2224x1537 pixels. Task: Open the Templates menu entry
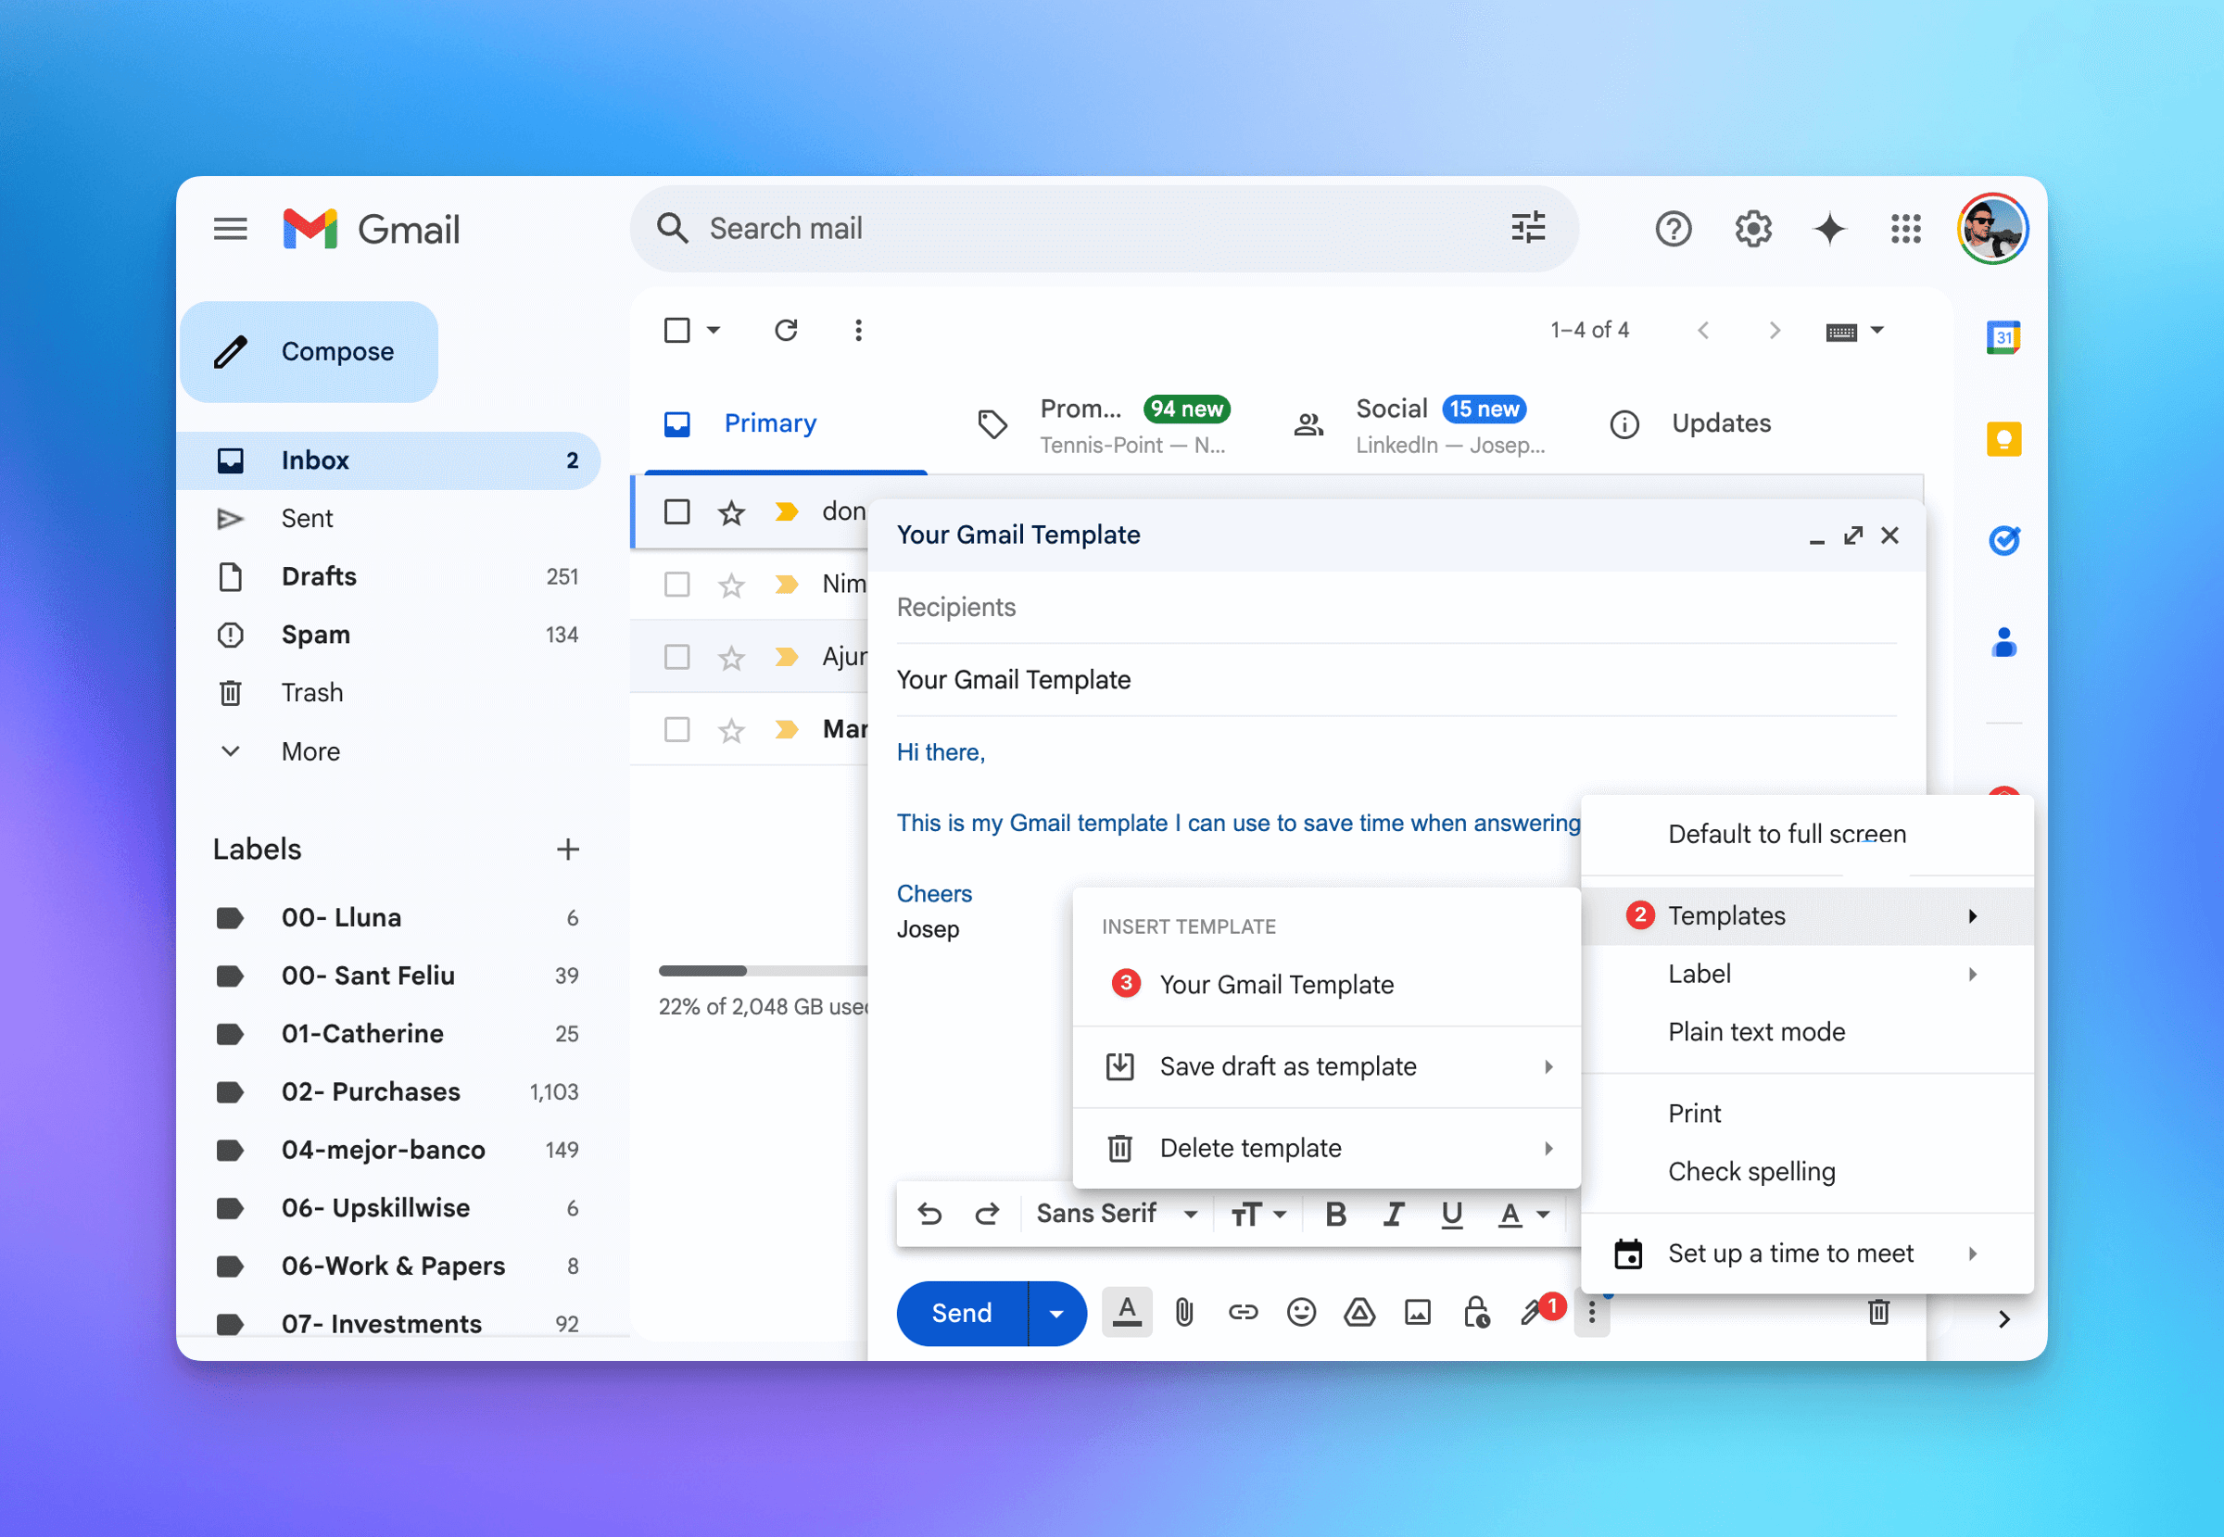point(1807,916)
